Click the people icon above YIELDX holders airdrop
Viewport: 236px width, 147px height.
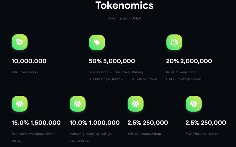tap(135, 104)
